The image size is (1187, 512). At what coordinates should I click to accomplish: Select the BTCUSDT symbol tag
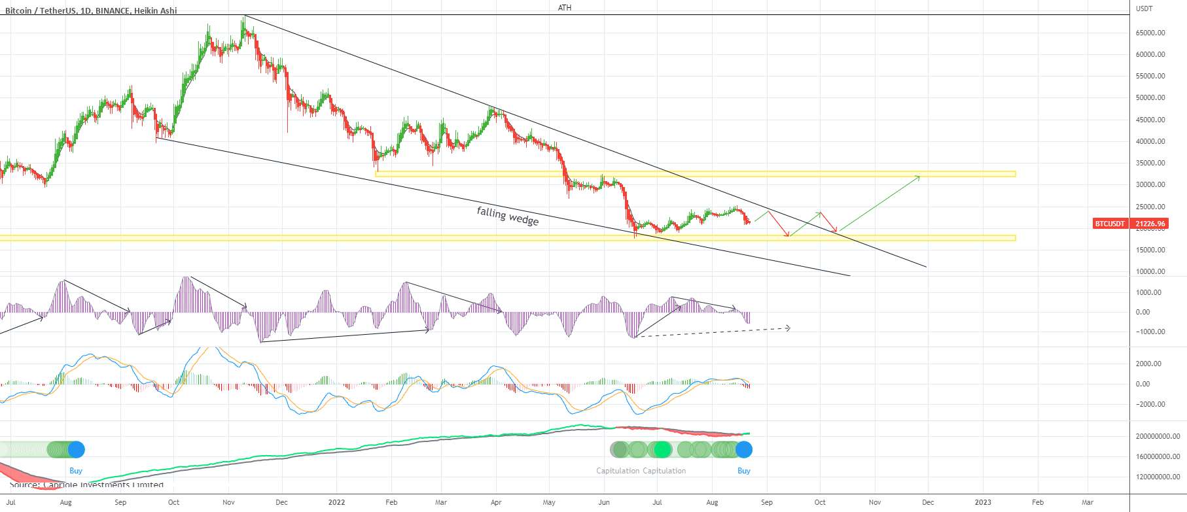(x=1110, y=224)
